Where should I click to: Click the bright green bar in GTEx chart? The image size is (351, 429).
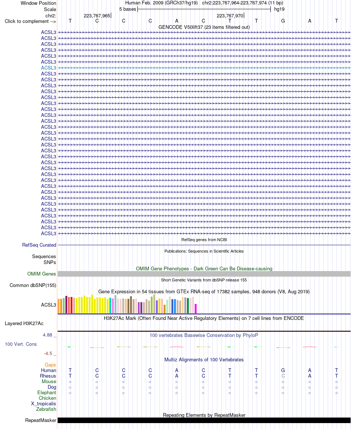tap(152, 305)
